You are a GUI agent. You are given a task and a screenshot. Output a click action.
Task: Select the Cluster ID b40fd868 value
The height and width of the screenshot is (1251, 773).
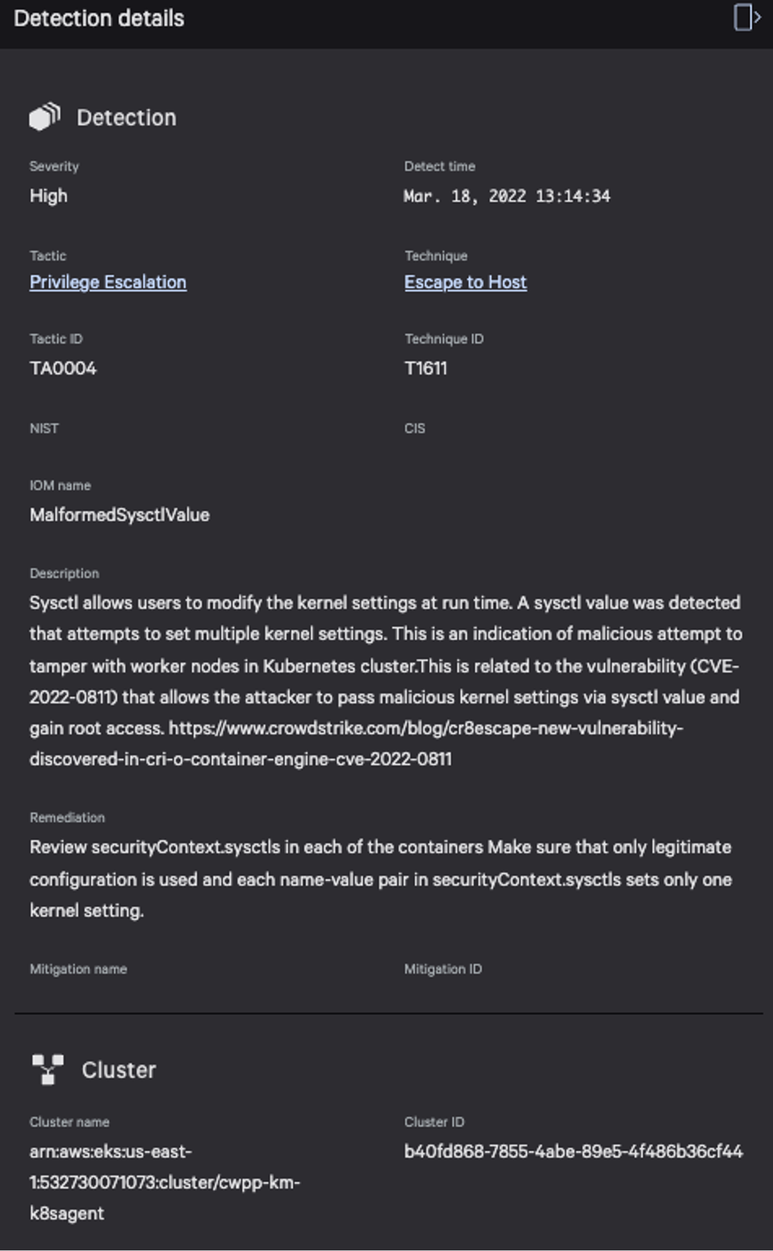[573, 1151]
